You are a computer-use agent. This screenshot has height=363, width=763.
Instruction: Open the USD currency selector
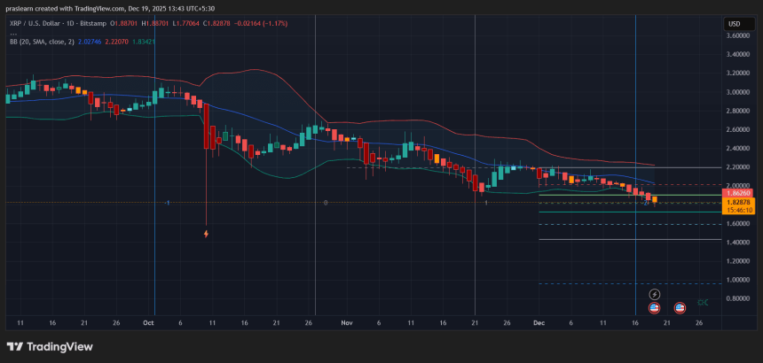pyautogui.click(x=734, y=24)
